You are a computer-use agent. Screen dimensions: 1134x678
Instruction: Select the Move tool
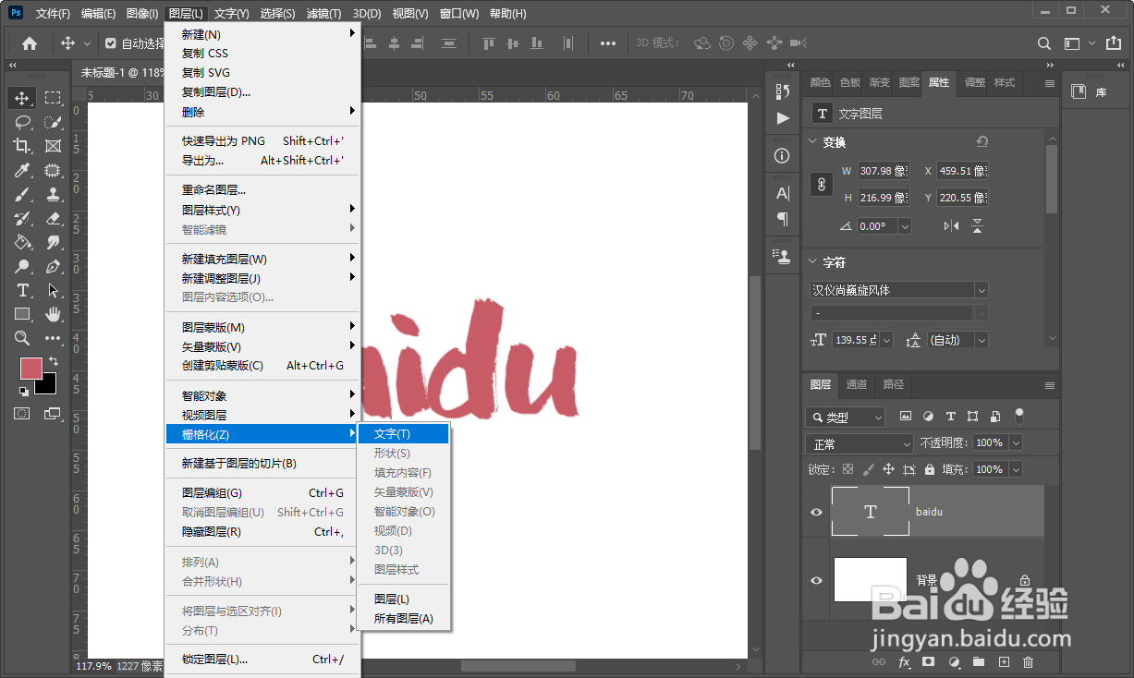click(x=23, y=98)
